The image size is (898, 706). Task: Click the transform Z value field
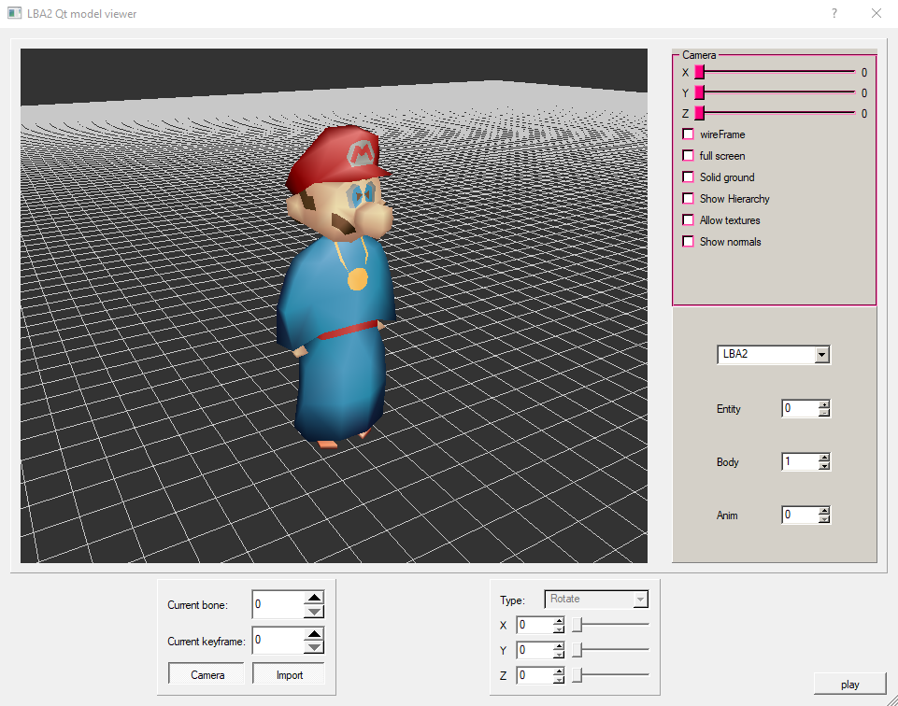pos(535,675)
